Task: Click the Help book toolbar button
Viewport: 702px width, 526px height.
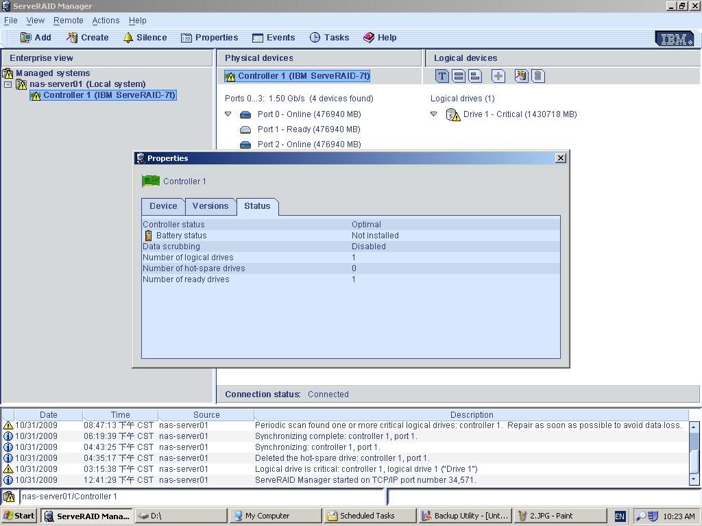Action: click(x=380, y=38)
